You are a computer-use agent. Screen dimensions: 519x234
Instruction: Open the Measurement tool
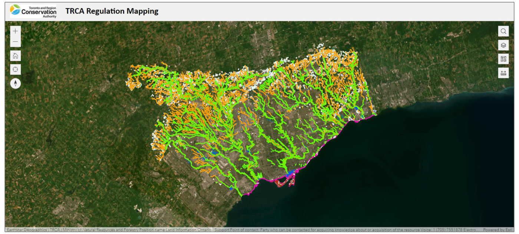(503, 73)
